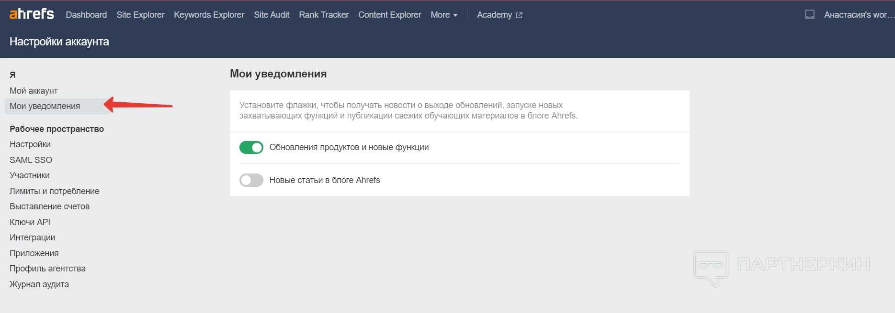895x313 pixels.
Task: Go to Лимиты и потребление
Action: point(55,191)
